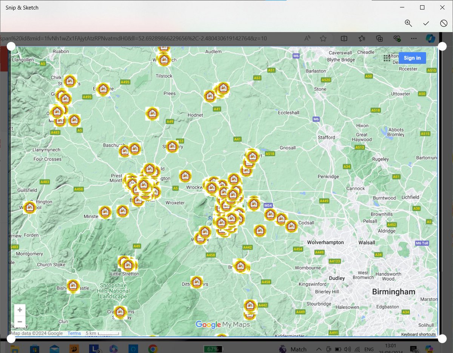The image size is (453, 353).
Task: Zoom in on the map
Action: pyautogui.click(x=20, y=310)
